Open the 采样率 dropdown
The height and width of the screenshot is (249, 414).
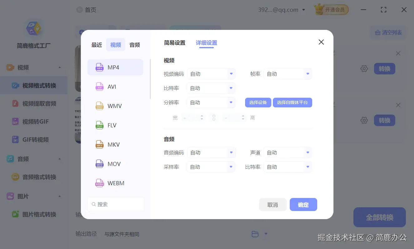click(211, 167)
